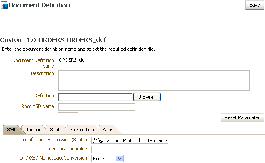The image size is (265, 163).
Task: Click the Document Definition page icon
Action: (x=4, y=5)
